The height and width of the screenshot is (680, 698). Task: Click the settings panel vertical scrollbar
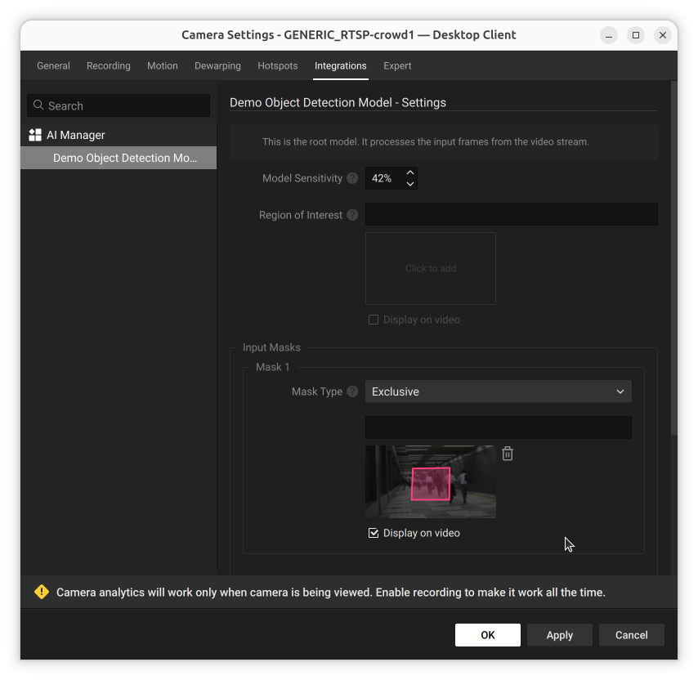pyautogui.click(x=674, y=258)
